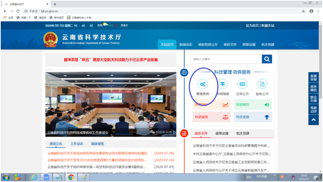Click the back-to-top arrow button

pyautogui.click(x=314, y=120)
